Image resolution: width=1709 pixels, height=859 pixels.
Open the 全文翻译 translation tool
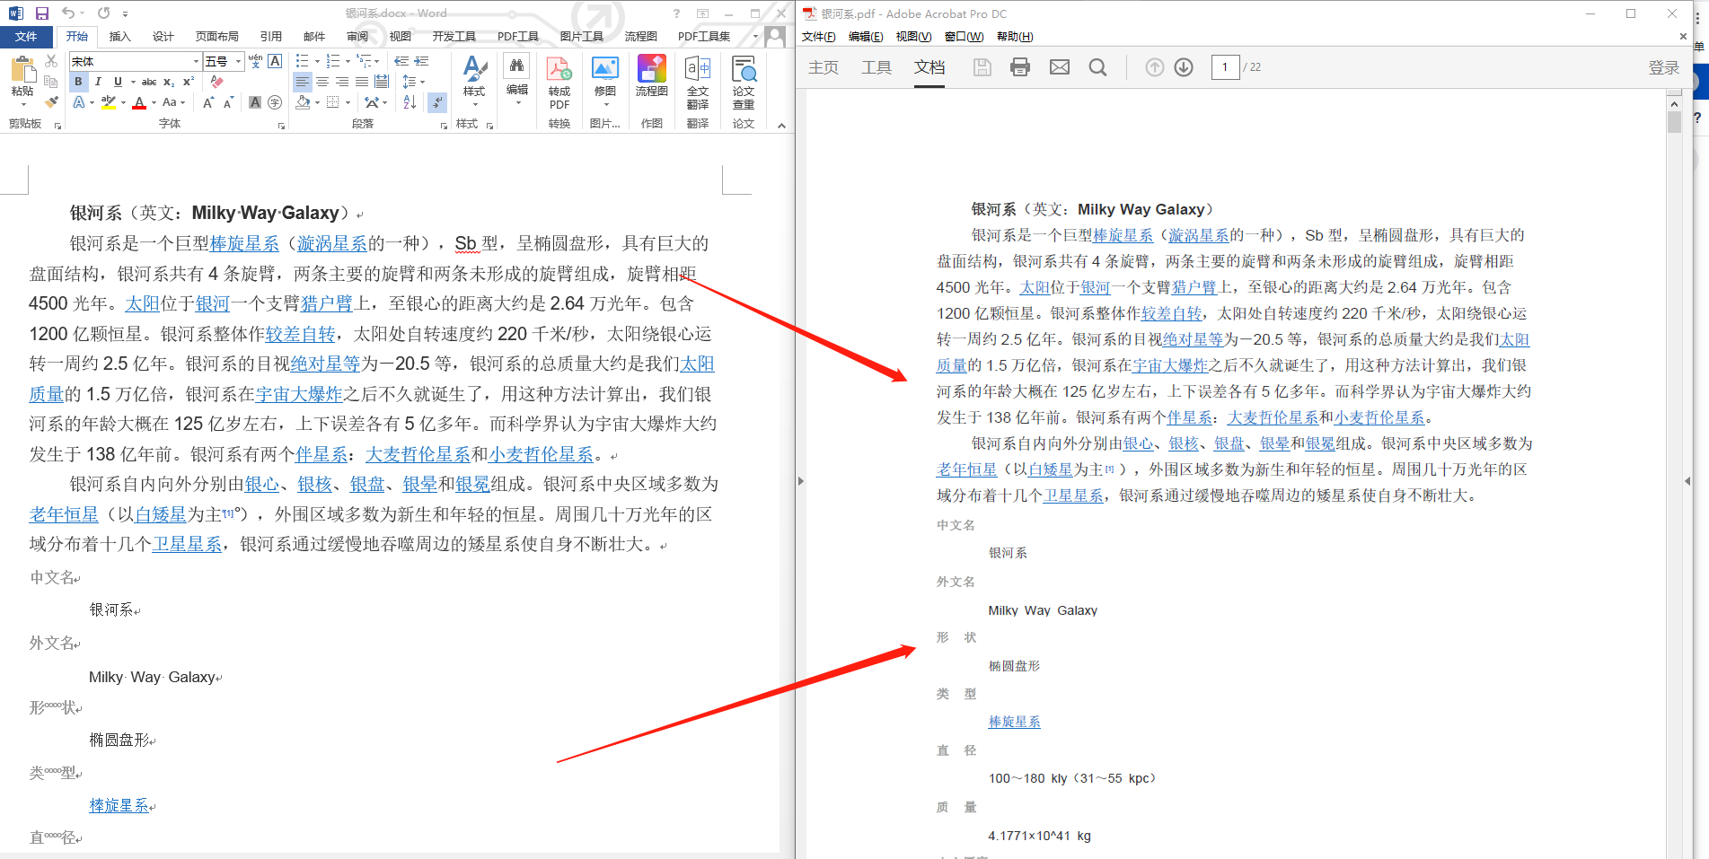[697, 83]
